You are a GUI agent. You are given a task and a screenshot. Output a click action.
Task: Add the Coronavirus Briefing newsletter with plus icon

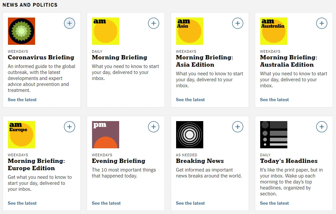pyautogui.click(x=70, y=23)
